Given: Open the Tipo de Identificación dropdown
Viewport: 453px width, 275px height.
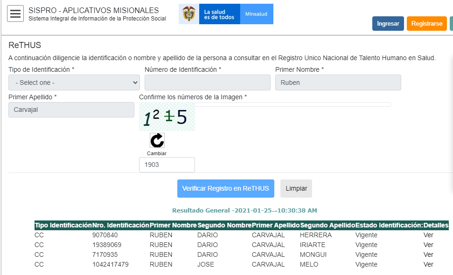Looking at the screenshot, I should tap(74, 82).
